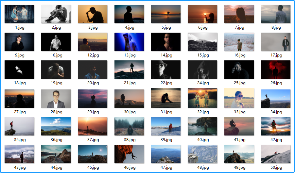
Task: Click the file name label 9.jpg
Action: pos(20,55)
